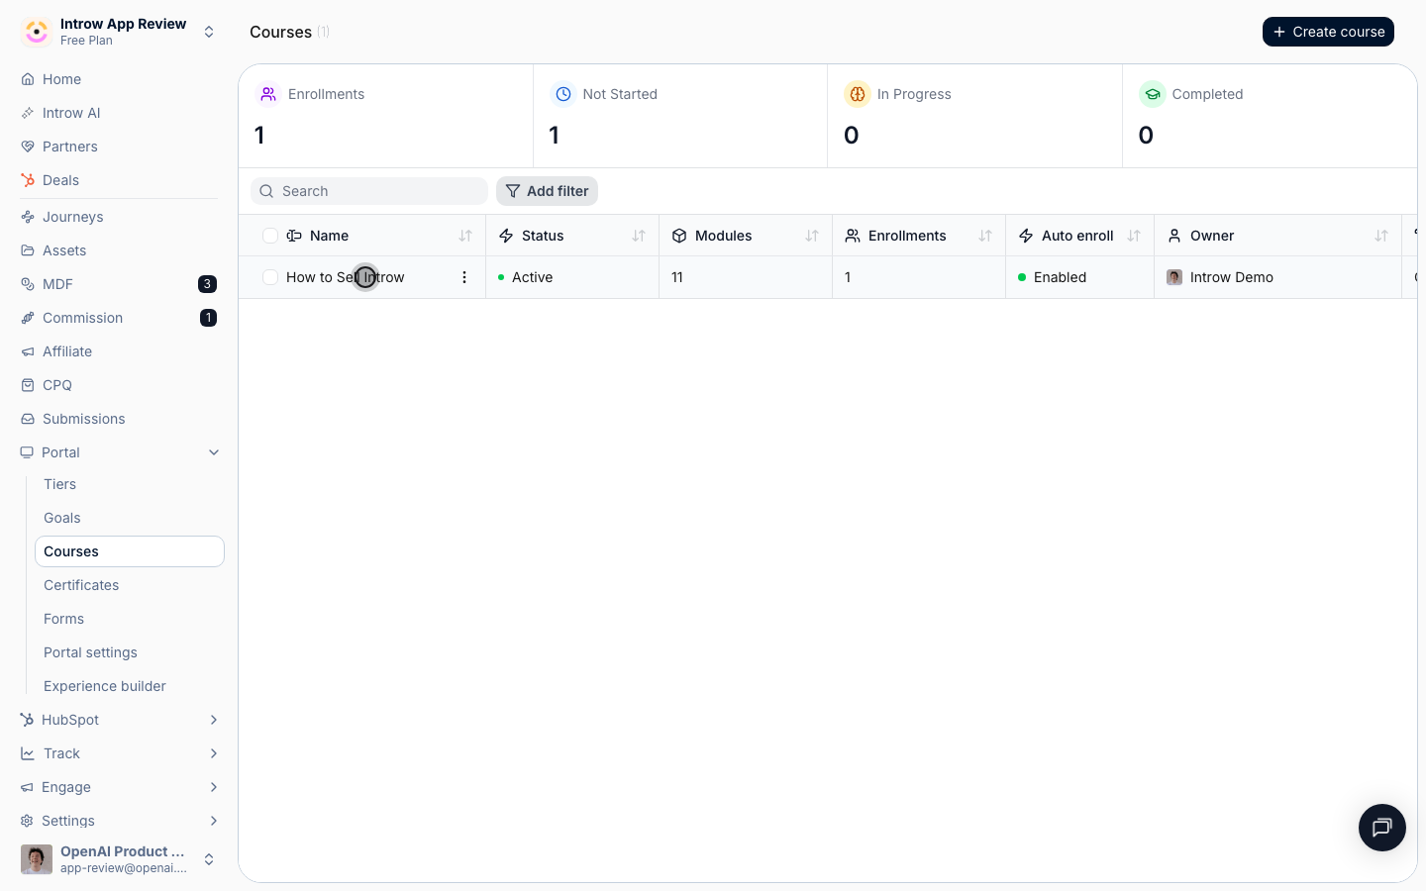1426x891 pixels.
Task: Click the Enabled auto enroll cell
Action: (1079, 277)
